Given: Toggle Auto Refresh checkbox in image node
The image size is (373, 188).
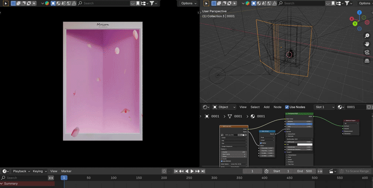Looking at the screenshot, I should coord(222,161).
